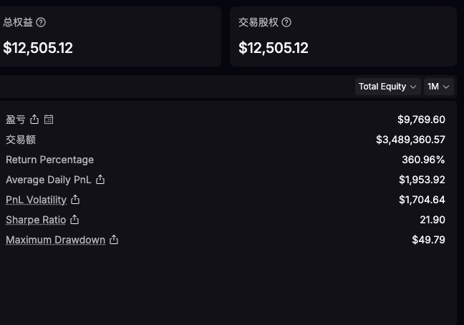This screenshot has height=325, width=464.
Task: Click the help icon next to 总权益
Action: click(x=41, y=22)
